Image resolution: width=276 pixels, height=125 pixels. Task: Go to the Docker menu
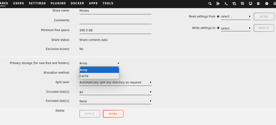coord(77,3)
